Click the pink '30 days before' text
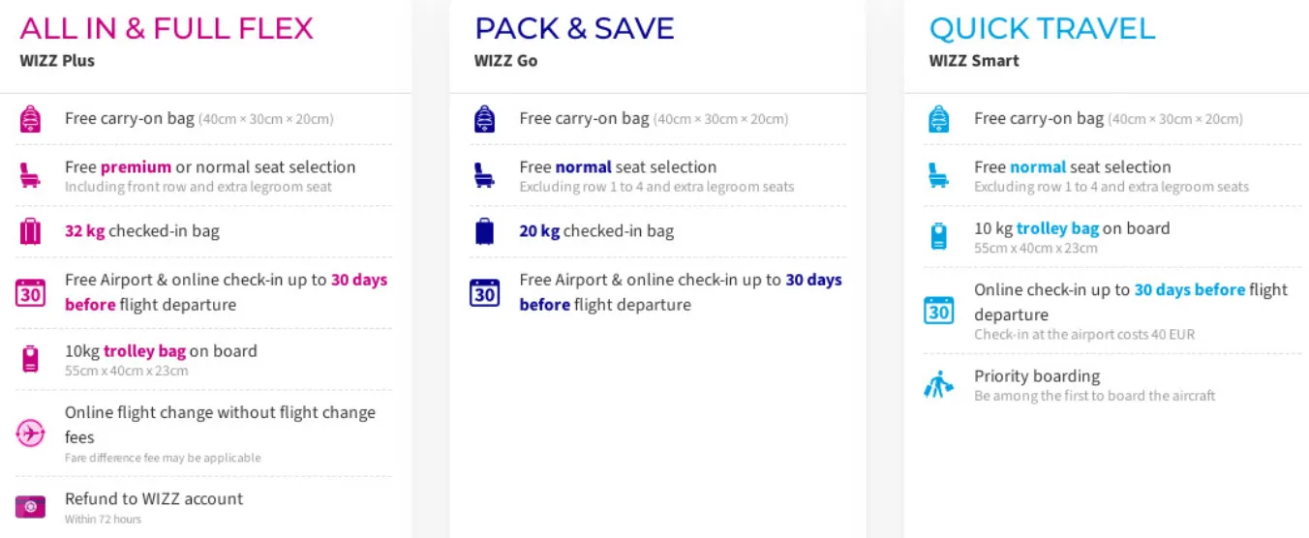Image resolution: width=1309 pixels, height=538 pixels. pyautogui.click(x=358, y=280)
